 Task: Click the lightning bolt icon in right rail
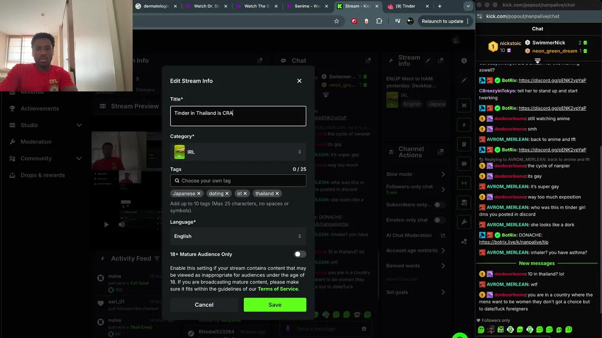pos(464,125)
